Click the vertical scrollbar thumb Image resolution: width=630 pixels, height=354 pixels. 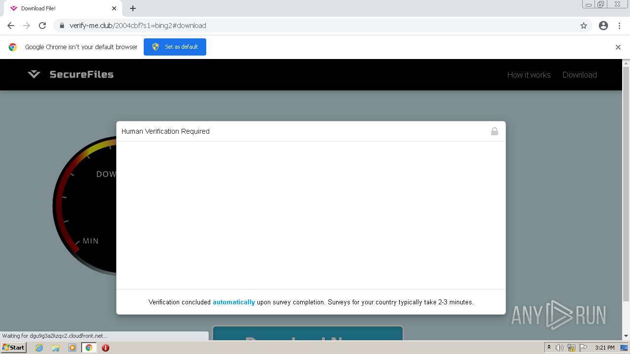[x=626, y=183]
